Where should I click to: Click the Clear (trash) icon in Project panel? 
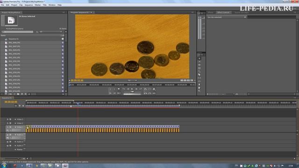point(26,94)
